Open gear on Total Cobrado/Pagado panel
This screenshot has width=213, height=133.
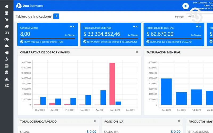(x=95, y=121)
